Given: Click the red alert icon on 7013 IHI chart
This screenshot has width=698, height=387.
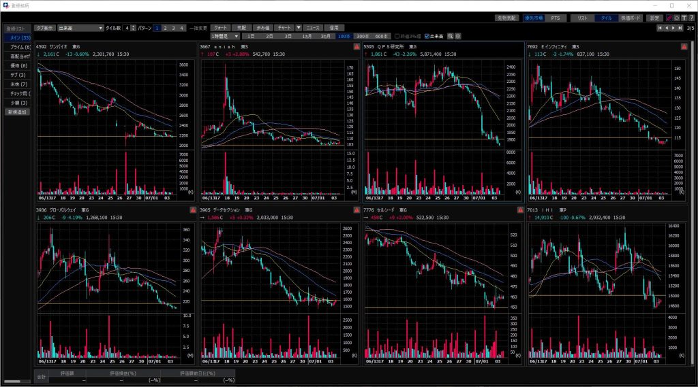Looking at the screenshot, I should point(683,210).
